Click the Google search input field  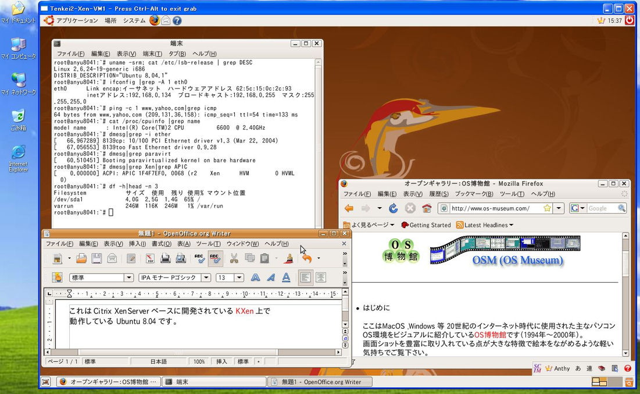602,208
